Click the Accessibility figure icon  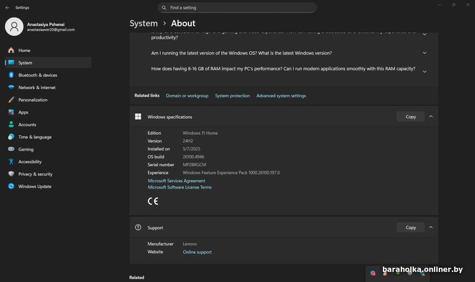click(11, 161)
